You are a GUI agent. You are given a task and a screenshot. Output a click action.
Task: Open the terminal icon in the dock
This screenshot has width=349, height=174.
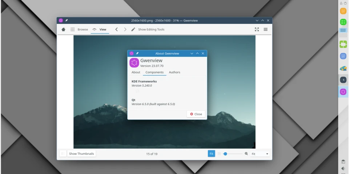(343, 80)
